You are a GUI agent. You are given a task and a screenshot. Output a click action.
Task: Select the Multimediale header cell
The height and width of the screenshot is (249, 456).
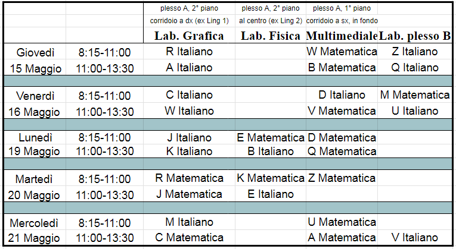click(342, 36)
